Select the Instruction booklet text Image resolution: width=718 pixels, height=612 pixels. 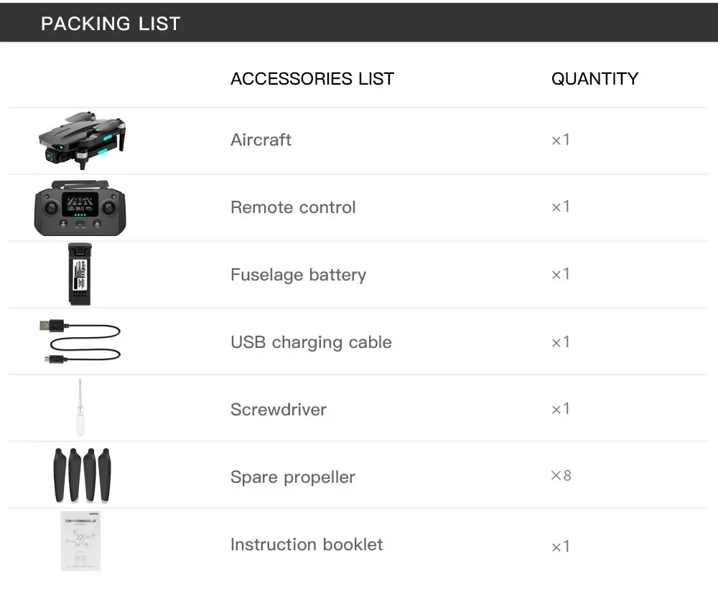[307, 545]
